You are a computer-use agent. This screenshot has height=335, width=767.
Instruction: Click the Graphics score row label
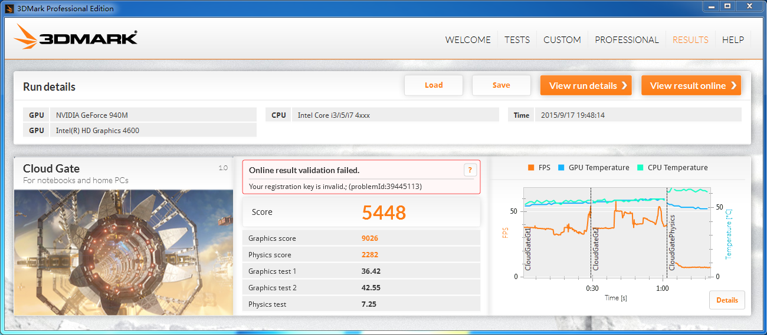click(x=272, y=238)
